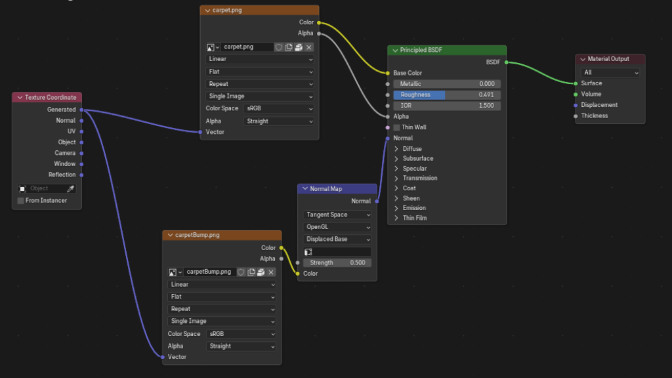Enable the From Instancer checkbox
Image resolution: width=672 pixels, height=378 pixels.
[x=20, y=201]
